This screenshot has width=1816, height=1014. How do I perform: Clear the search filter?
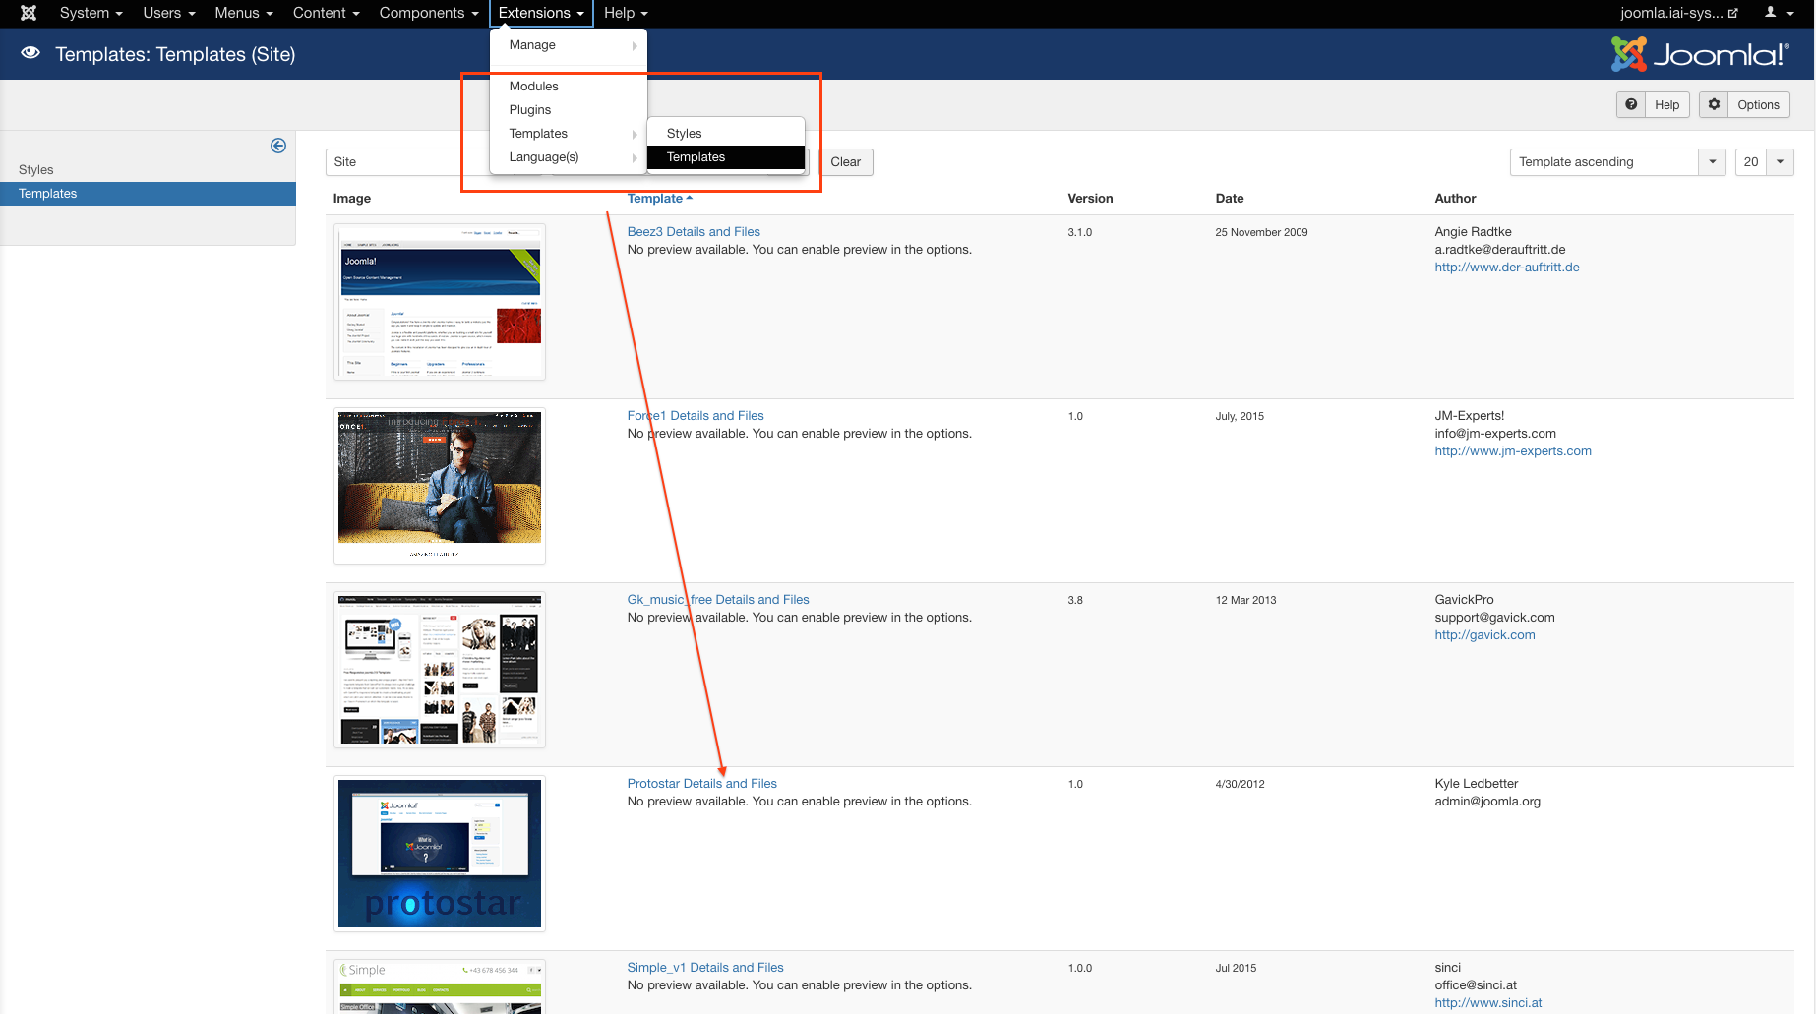[x=845, y=162]
